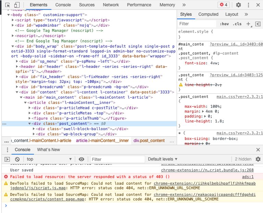The height and width of the screenshot is (213, 263).
Task: Clear the console icon
Action: coord(17,159)
